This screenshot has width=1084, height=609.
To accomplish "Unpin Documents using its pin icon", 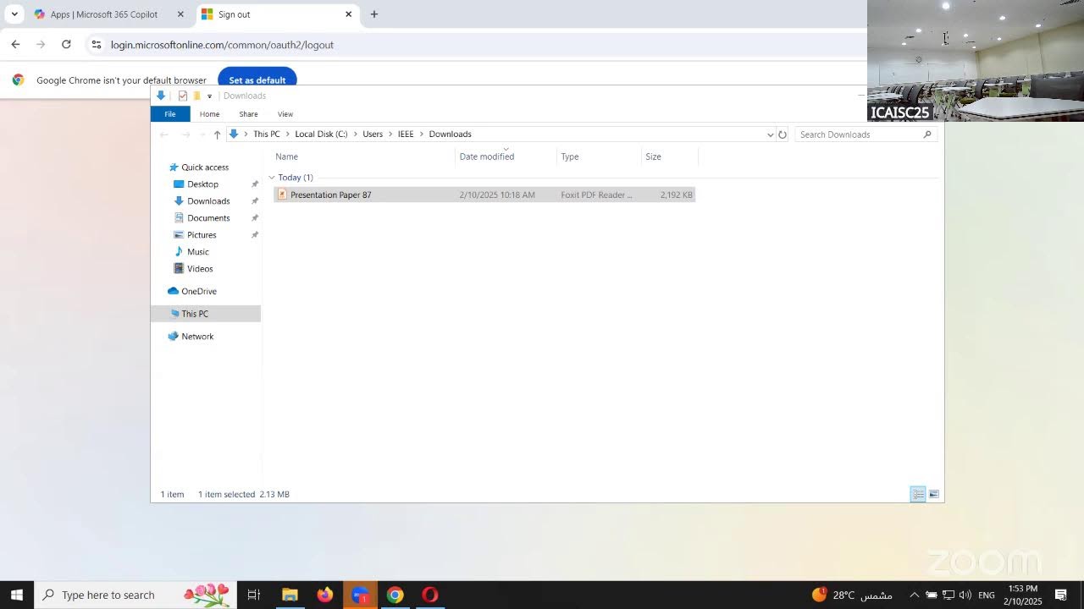I will (255, 218).
